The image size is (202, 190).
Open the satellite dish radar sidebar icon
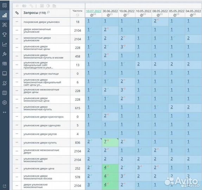pyautogui.click(x=5, y=83)
